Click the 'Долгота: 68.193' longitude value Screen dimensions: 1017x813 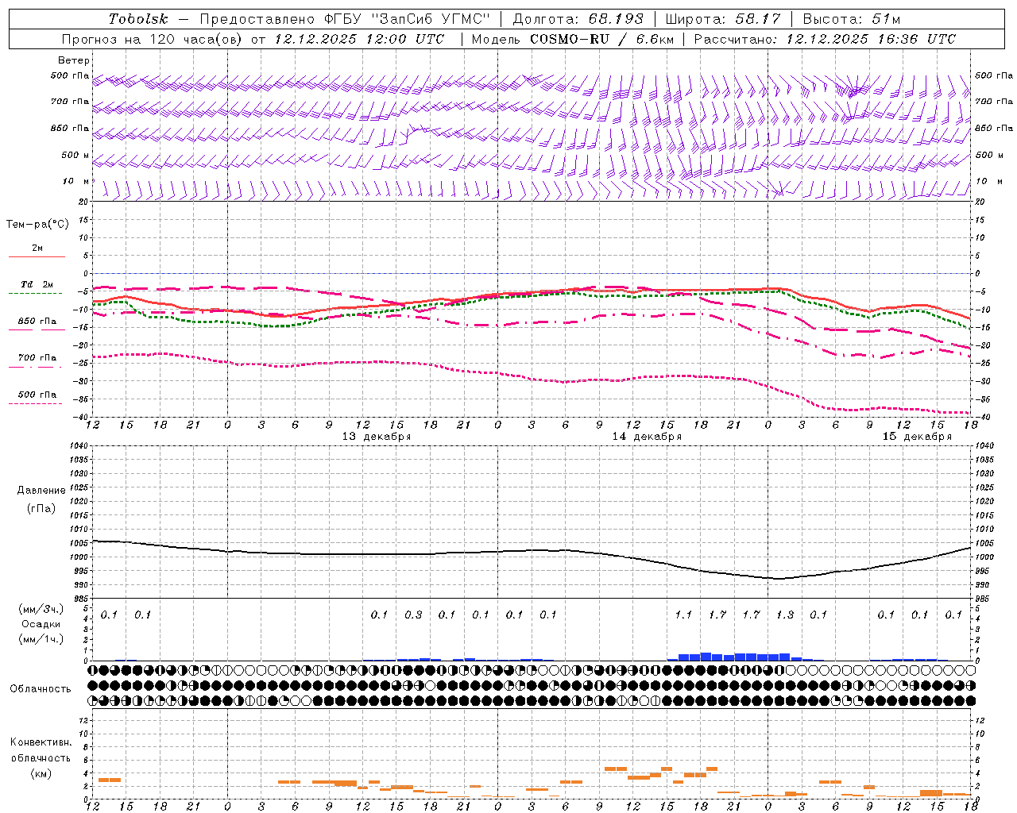pyautogui.click(x=578, y=19)
